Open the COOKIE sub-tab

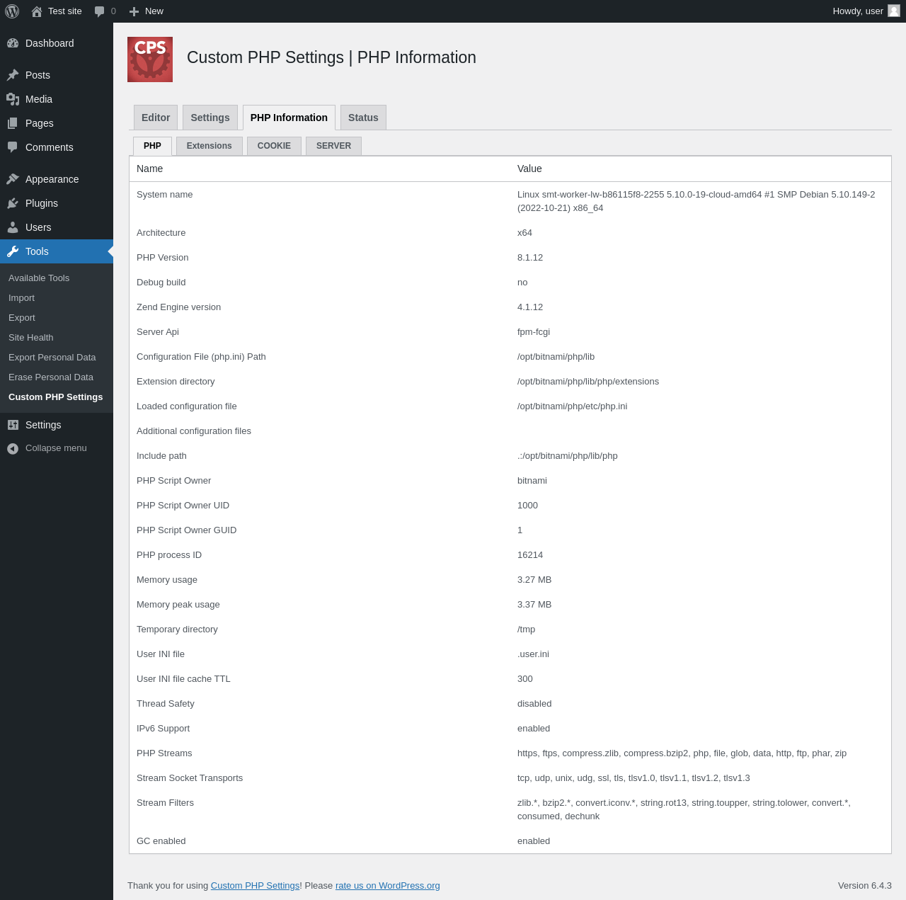pyautogui.click(x=274, y=146)
